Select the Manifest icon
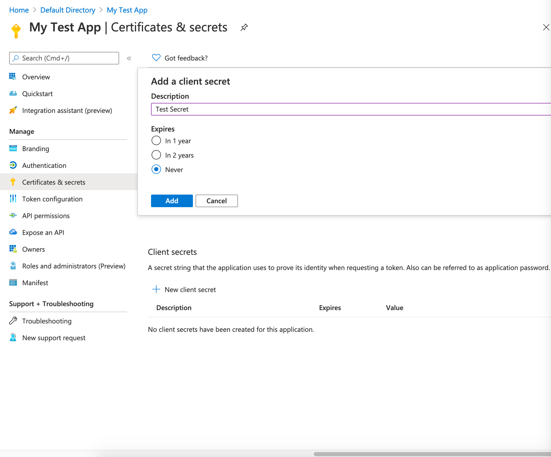 [x=13, y=283]
